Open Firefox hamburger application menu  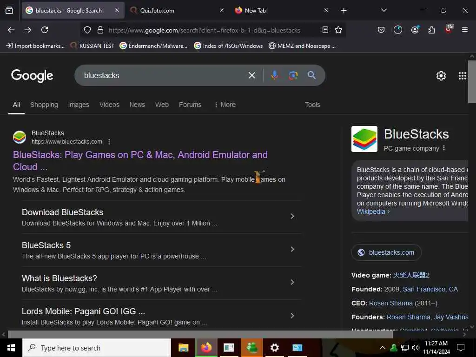pyautogui.click(x=464, y=30)
